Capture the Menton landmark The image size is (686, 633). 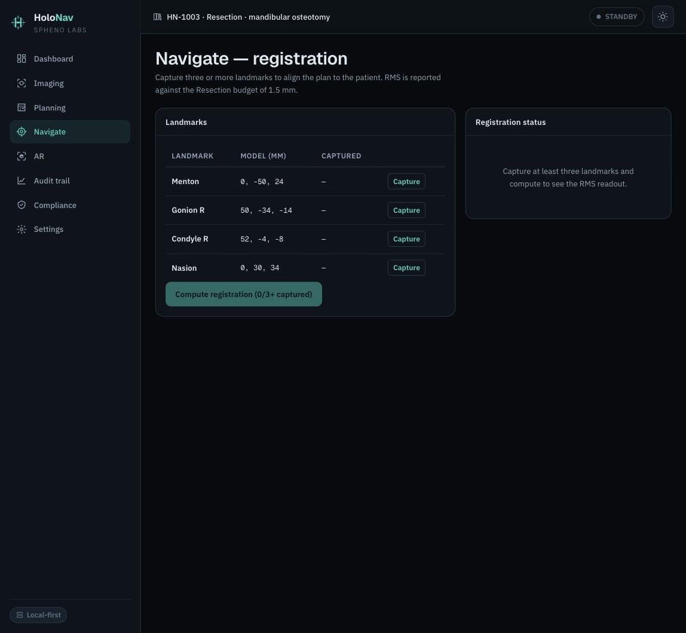click(406, 182)
